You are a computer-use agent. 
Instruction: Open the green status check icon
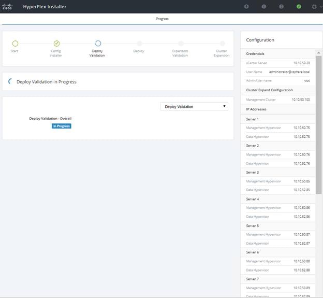coord(299,7)
